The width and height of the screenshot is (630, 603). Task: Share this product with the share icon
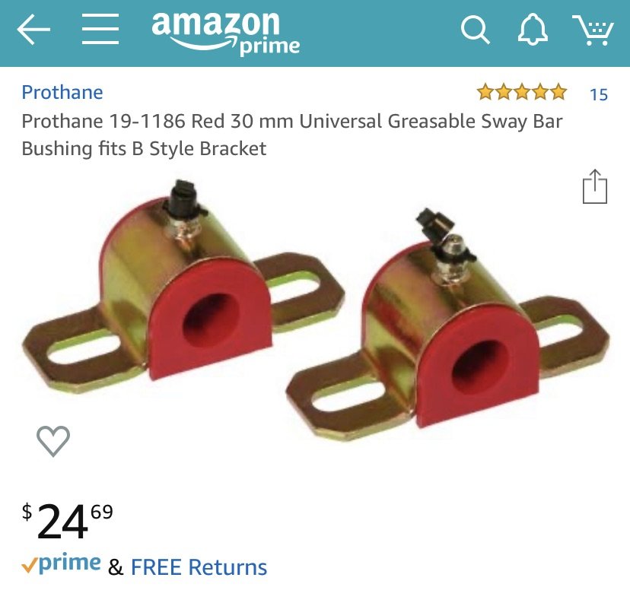[595, 186]
